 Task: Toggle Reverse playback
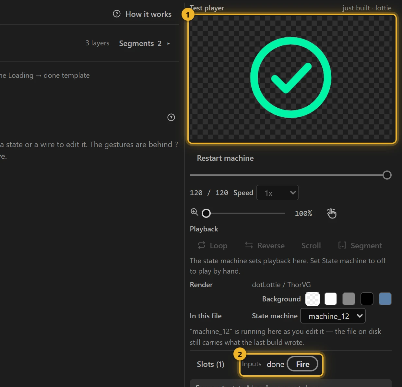click(x=265, y=246)
